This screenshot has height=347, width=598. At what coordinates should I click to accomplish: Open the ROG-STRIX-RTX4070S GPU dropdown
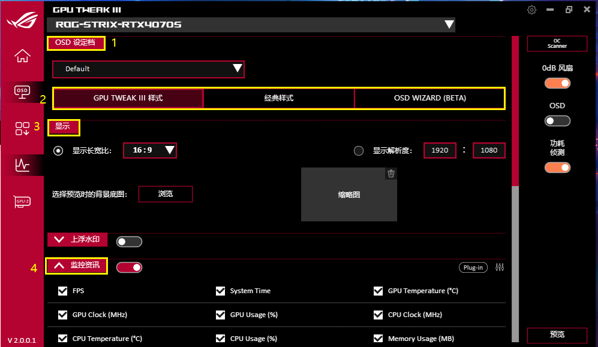point(251,25)
